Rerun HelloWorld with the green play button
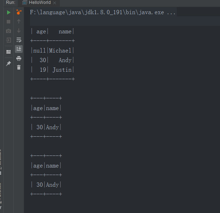220x213 pixels. pos(9,12)
